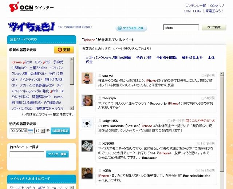Click the の話題を見る button
The image size is (233, 189).
(x=60, y=131)
